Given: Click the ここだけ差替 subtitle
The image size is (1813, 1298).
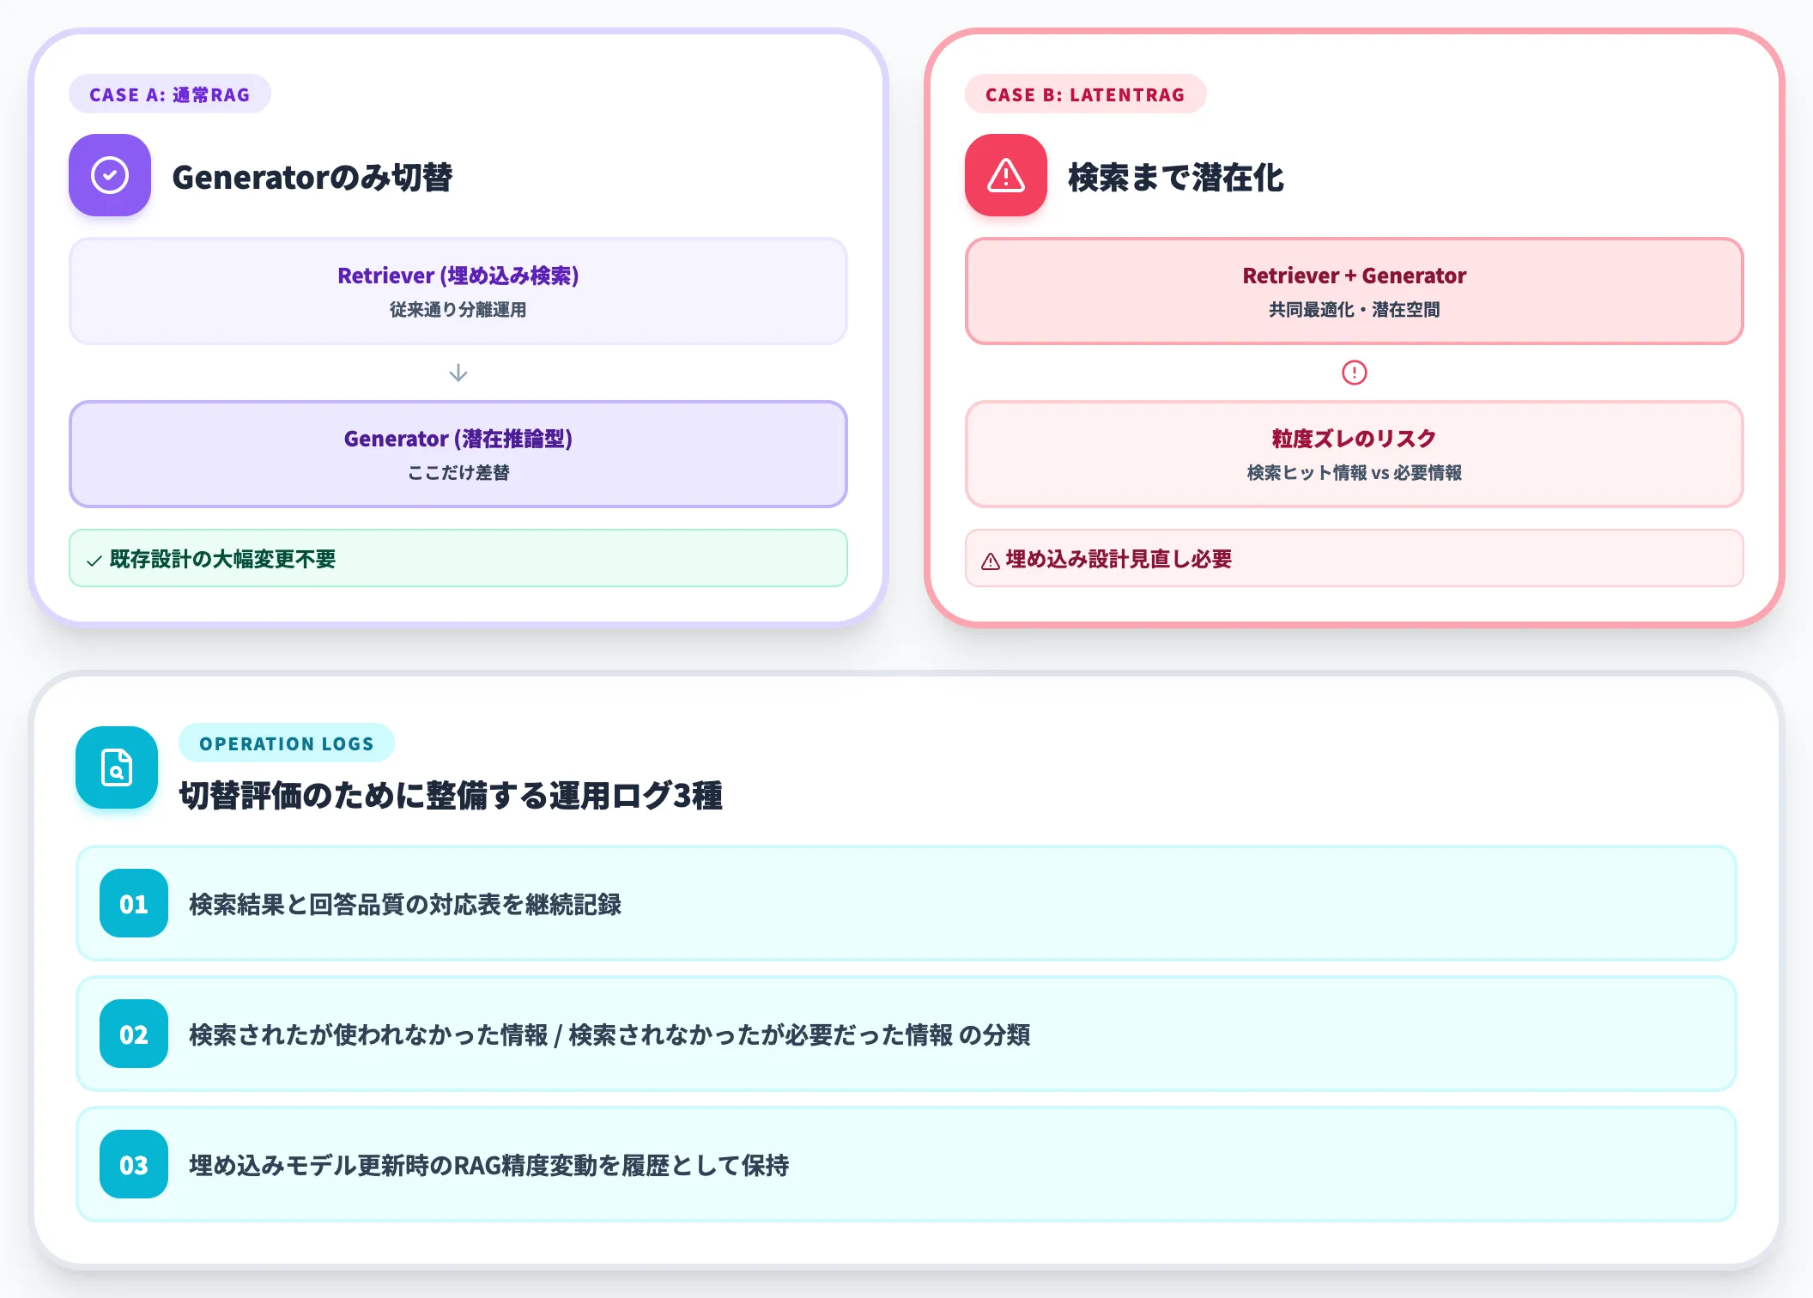Looking at the screenshot, I should click(x=458, y=473).
